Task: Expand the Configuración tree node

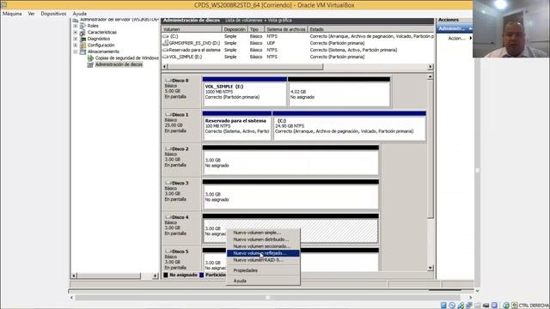Action: (75, 45)
